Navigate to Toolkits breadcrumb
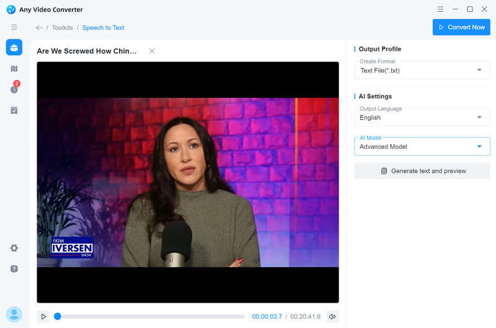 pos(62,28)
